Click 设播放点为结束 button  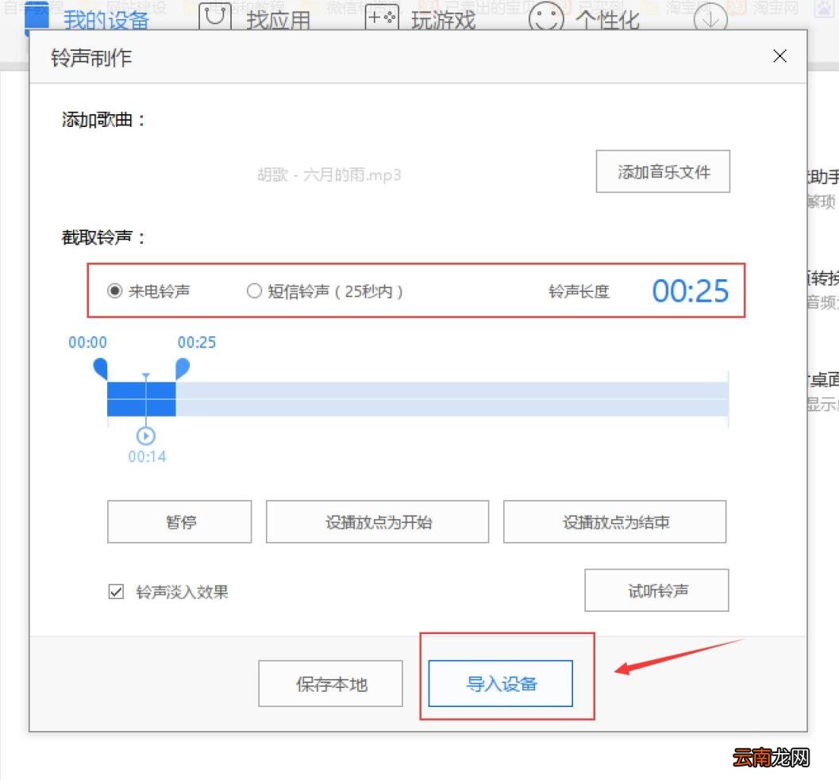[615, 521]
